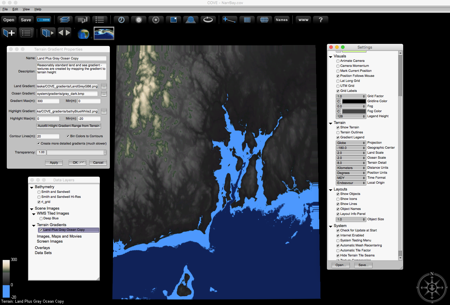Click the compass rose toolbar icon
This screenshot has width=450, height=305.
point(156,20)
